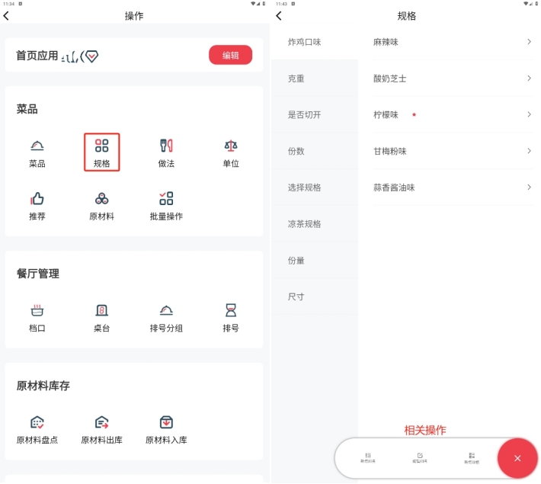This screenshot has height=484, width=541.
Task: Tap the 批量操作 batch operation icon
Action: 166,198
